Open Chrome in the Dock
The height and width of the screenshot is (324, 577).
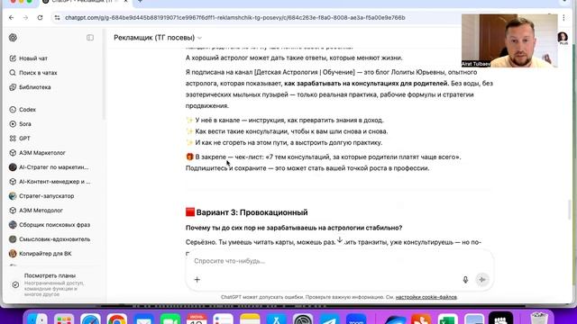point(117,319)
